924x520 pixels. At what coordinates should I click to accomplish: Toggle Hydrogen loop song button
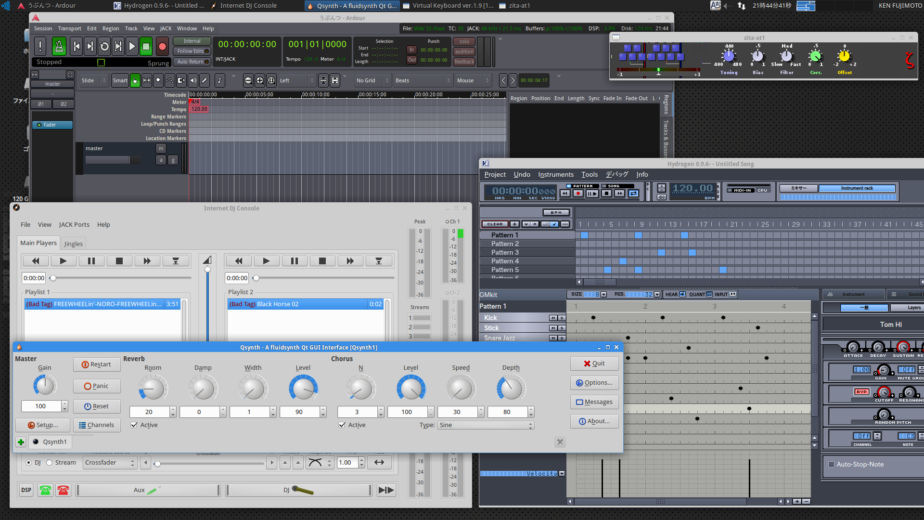pyautogui.click(x=634, y=194)
